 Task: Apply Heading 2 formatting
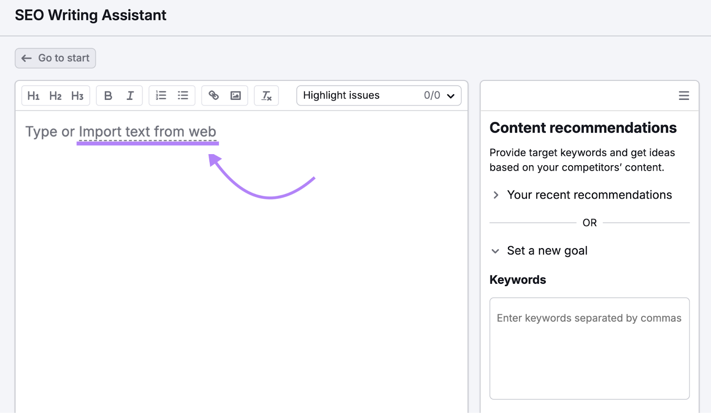point(56,95)
